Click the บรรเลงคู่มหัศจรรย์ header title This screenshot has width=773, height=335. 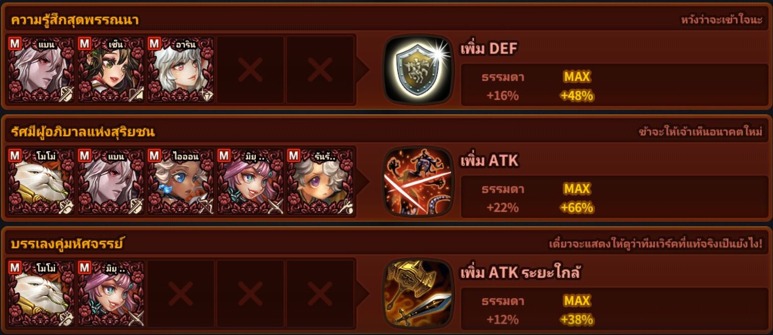(67, 244)
